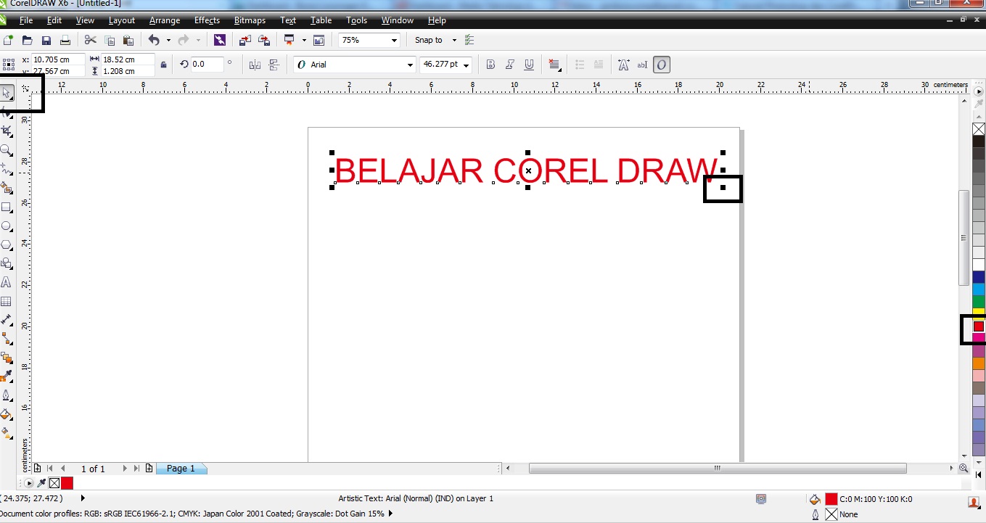The image size is (986, 523).
Task: Click the Import icon
Action: [x=245, y=40]
